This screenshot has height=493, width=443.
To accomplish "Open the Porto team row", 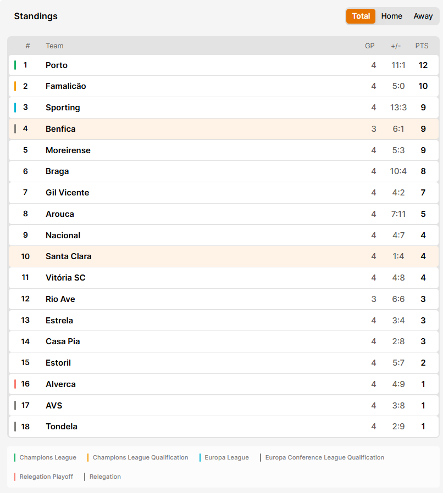I will tap(224, 65).
